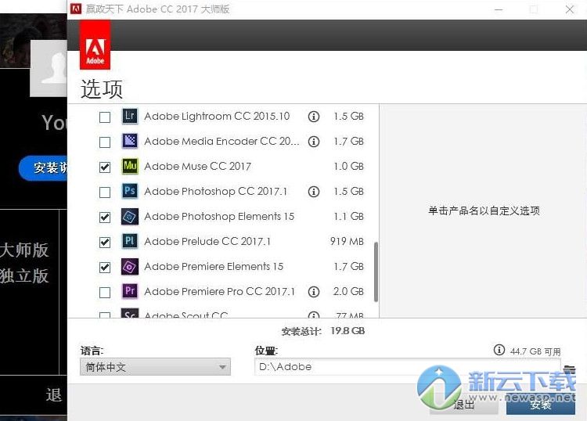Open info icon for Adobe Media Encoder
587x421 pixels.
(x=313, y=142)
